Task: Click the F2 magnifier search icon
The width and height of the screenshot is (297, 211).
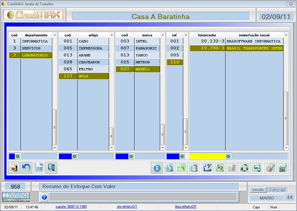Action: point(169,168)
